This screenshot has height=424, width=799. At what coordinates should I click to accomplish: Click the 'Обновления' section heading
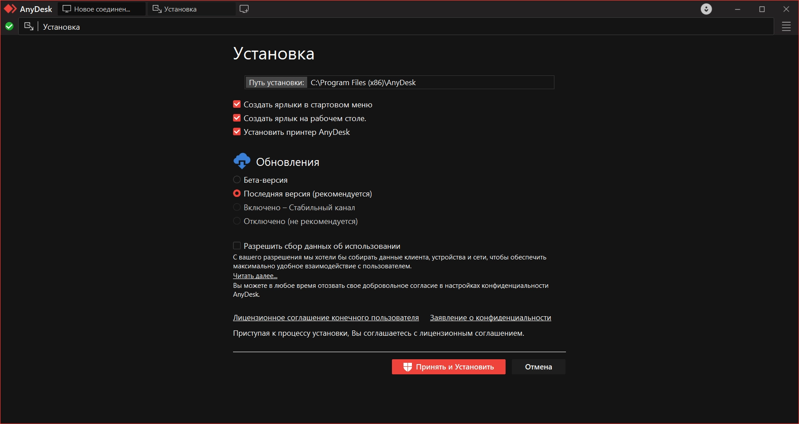point(288,162)
